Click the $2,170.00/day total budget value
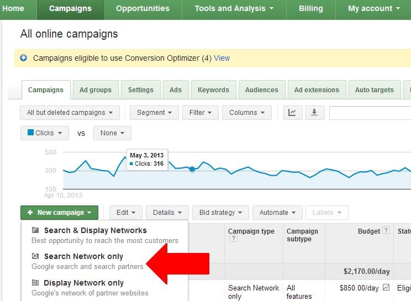 pos(366,271)
